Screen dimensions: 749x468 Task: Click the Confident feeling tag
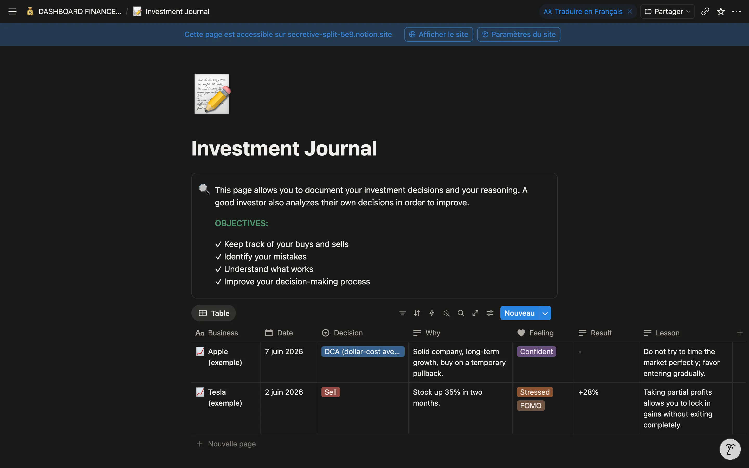[x=536, y=351]
